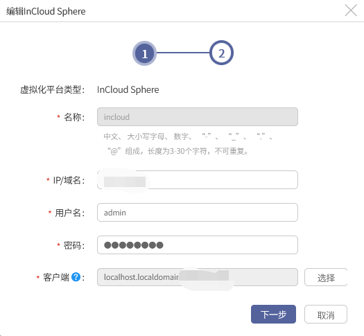This screenshot has height=336, width=364.
Task: Close the 编辑InCloud Sphere dialog
Action: click(x=351, y=10)
